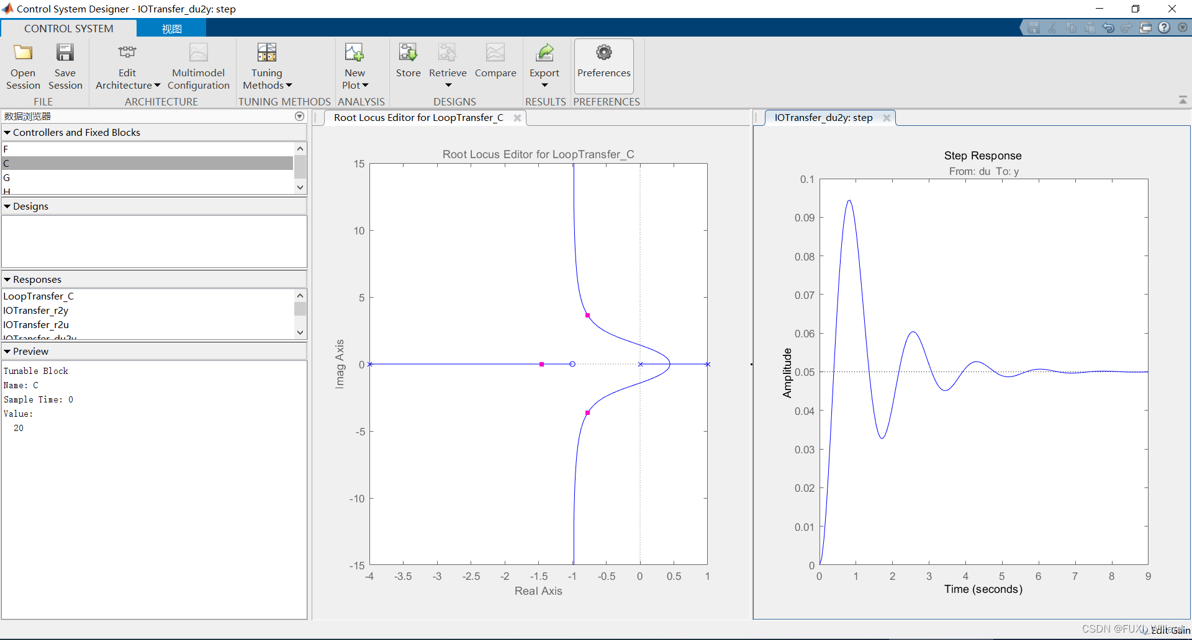Click switch windows icon
The width and height of the screenshot is (1192, 640).
pyautogui.click(x=1146, y=28)
